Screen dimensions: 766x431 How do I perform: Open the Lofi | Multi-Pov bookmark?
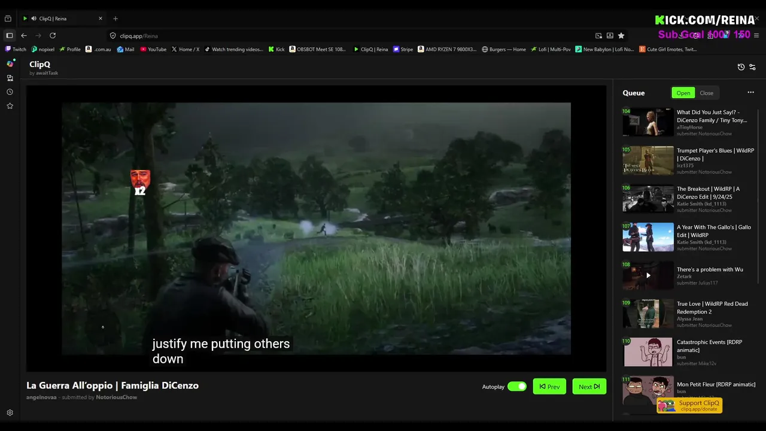[x=551, y=49]
